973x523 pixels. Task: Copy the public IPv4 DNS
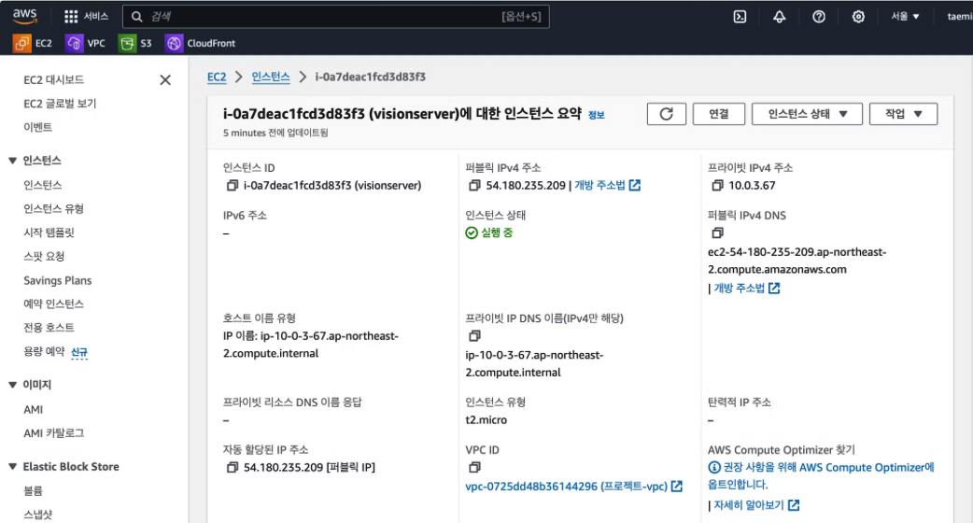coord(717,233)
